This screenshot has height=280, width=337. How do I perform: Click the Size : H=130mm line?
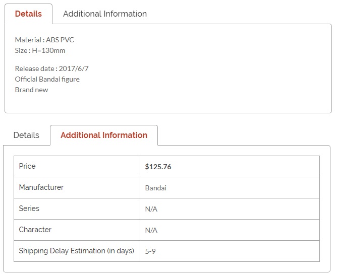pyautogui.click(x=40, y=51)
